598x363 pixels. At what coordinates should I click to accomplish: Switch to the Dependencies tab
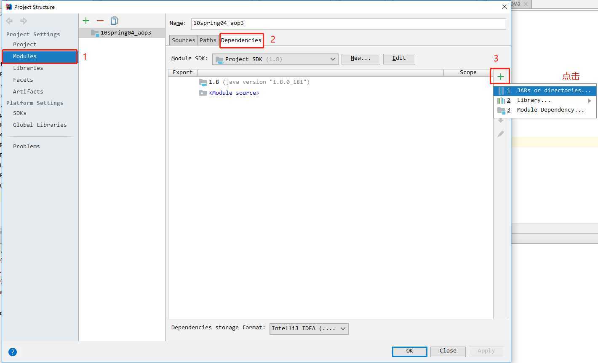pos(241,40)
